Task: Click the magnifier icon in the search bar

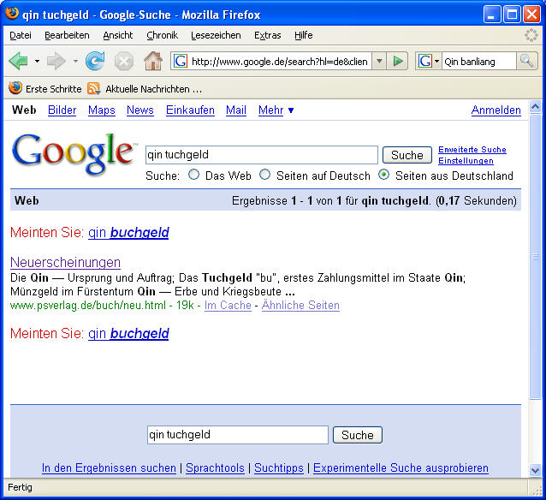Action: [526, 62]
